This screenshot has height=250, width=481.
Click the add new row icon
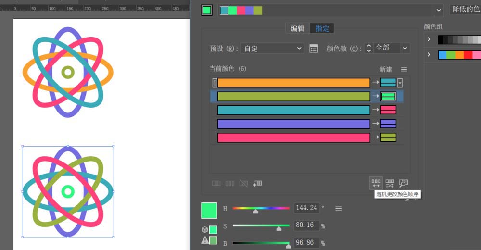257,183
